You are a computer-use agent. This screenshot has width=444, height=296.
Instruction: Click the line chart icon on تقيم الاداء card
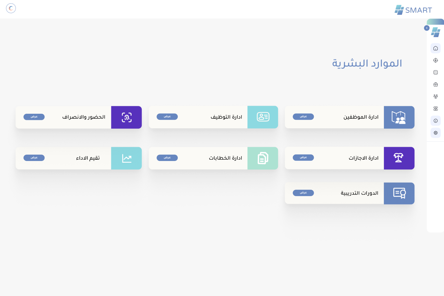click(126, 158)
